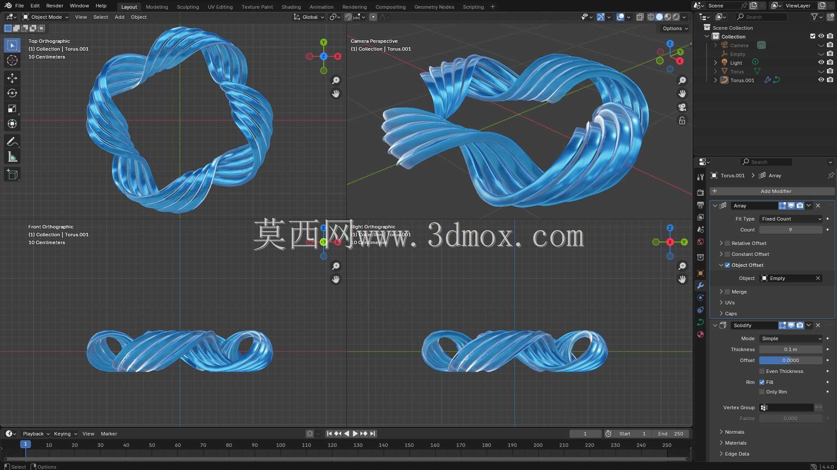Image resolution: width=837 pixels, height=470 pixels.
Task: Expand the Caps section
Action: [730, 314]
